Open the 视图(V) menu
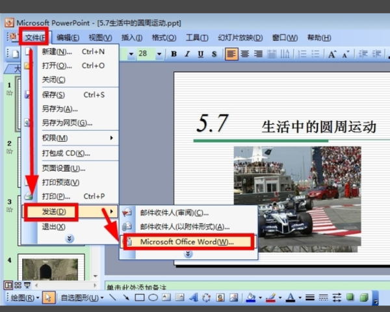This screenshot has height=312, width=390. tap(101, 38)
